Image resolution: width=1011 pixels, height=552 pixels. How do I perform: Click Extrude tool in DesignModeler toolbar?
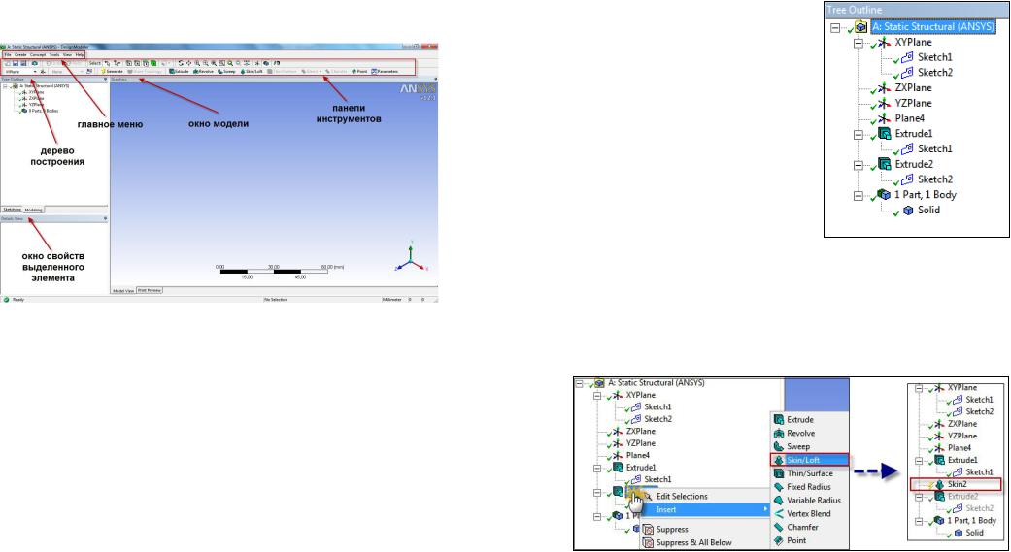pyautogui.click(x=179, y=72)
